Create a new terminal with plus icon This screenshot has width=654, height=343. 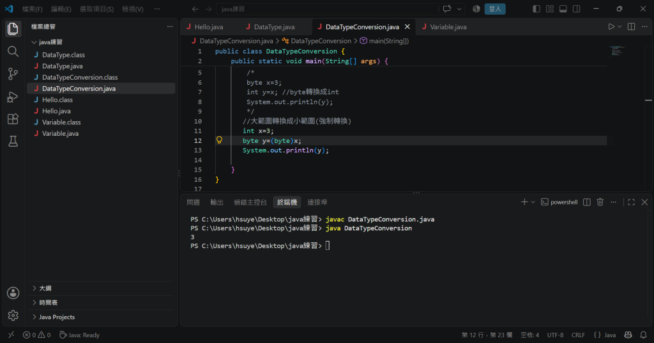coord(524,202)
